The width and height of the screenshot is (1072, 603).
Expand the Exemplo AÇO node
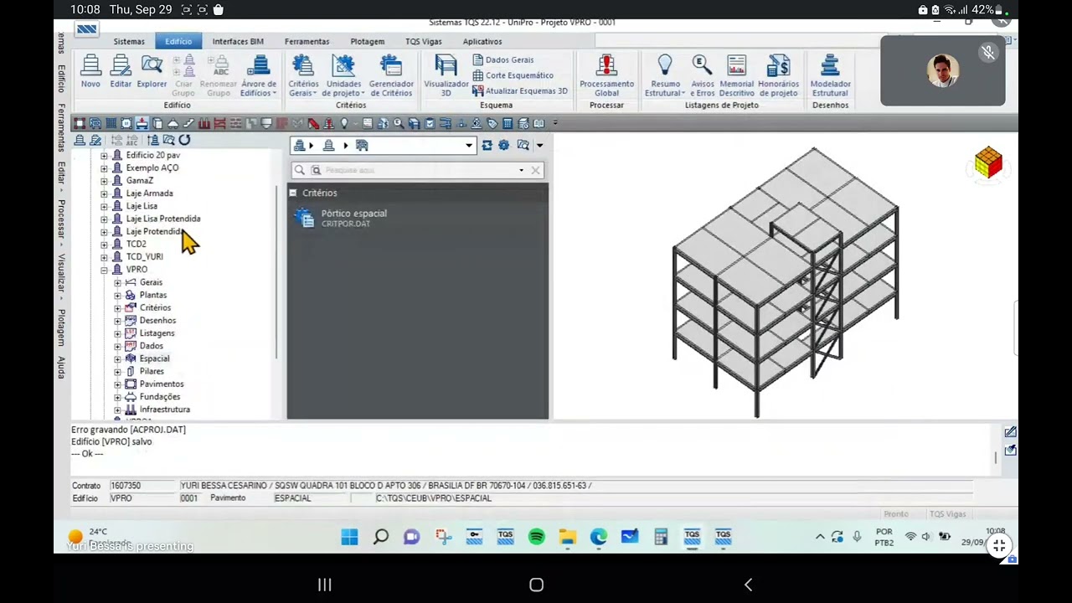pos(104,167)
